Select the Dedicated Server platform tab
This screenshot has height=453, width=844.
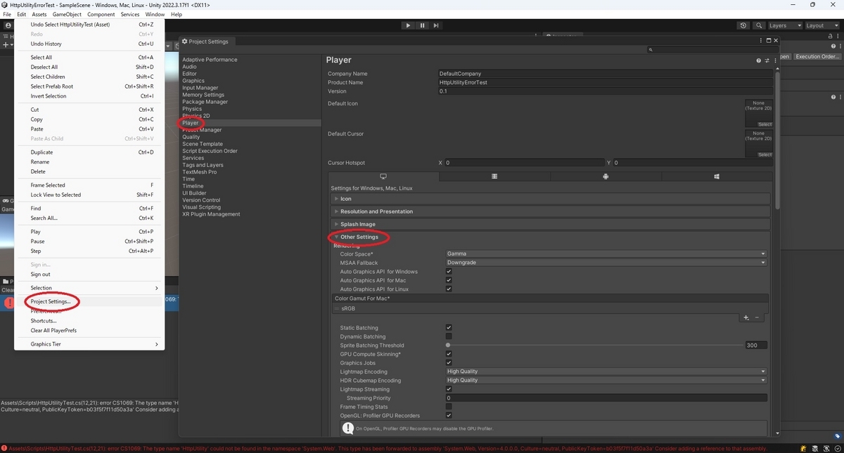494,176
